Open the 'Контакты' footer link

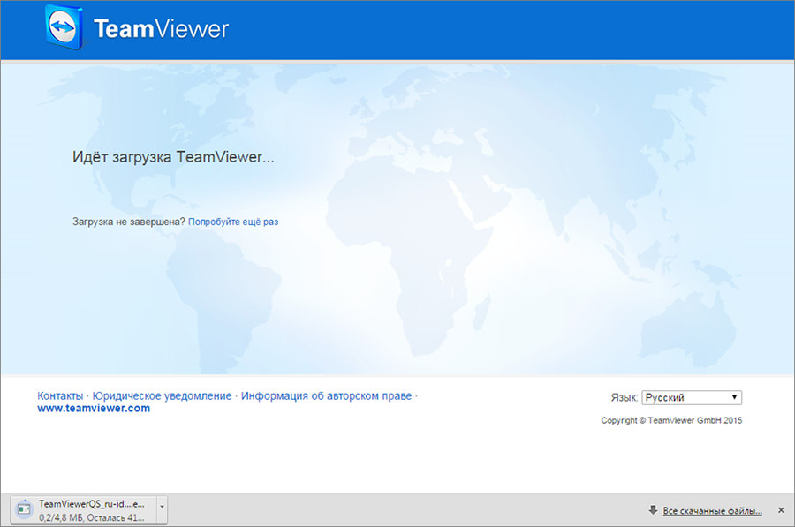point(60,395)
